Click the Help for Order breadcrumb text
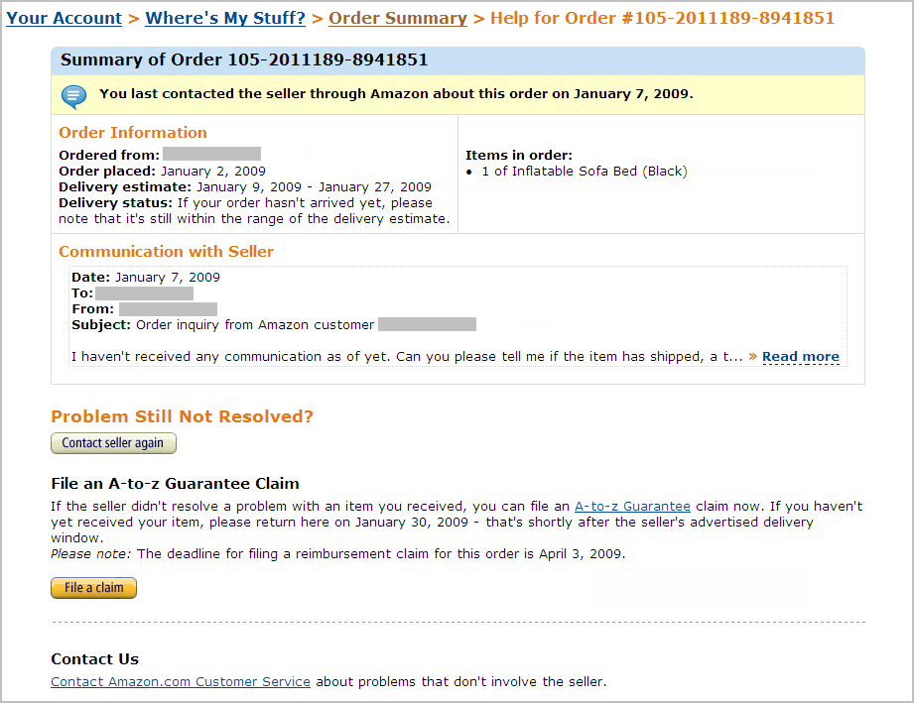Screen dimensions: 914x703 tap(662, 18)
